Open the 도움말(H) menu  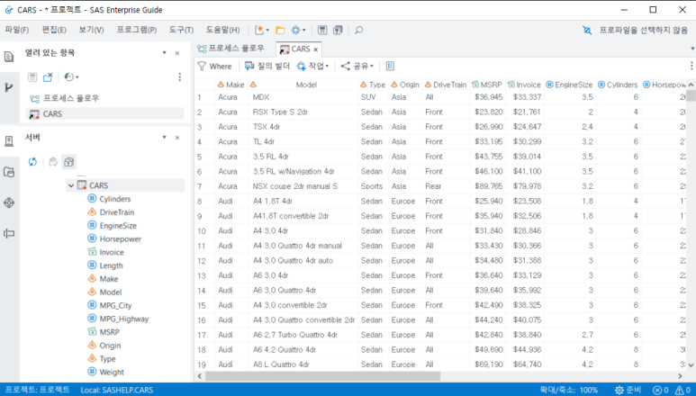click(222, 30)
